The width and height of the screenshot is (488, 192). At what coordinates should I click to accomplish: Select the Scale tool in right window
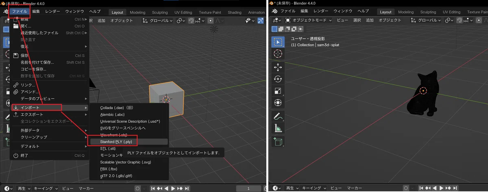(278, 91)
